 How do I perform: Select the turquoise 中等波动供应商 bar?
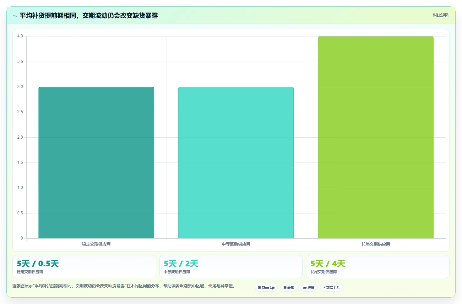point(236,163)
